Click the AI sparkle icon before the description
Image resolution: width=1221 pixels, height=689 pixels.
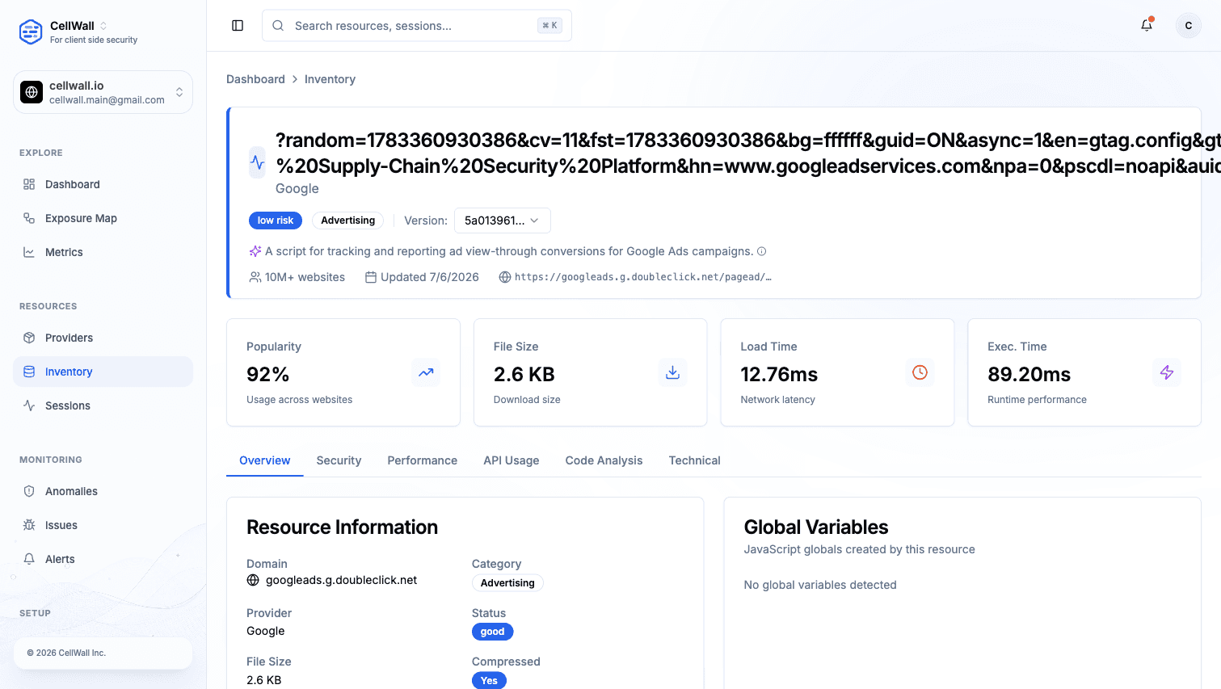(x=255, y=251)
